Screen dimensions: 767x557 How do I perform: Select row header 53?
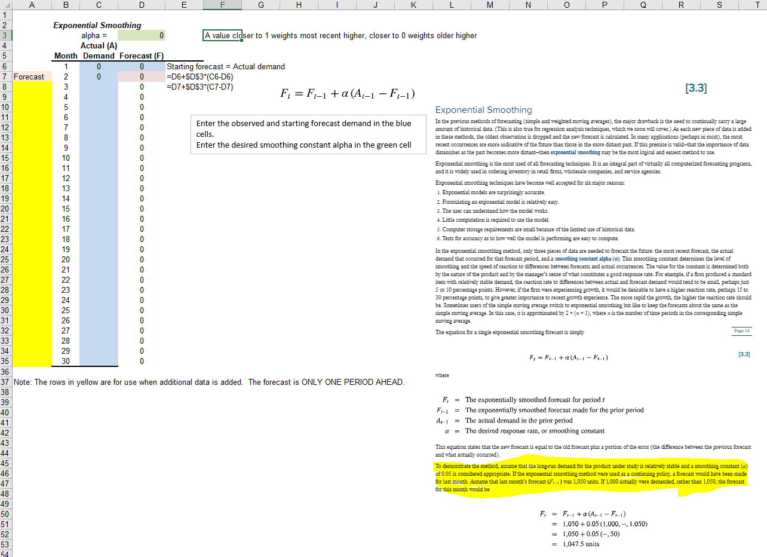click(6, 544)
